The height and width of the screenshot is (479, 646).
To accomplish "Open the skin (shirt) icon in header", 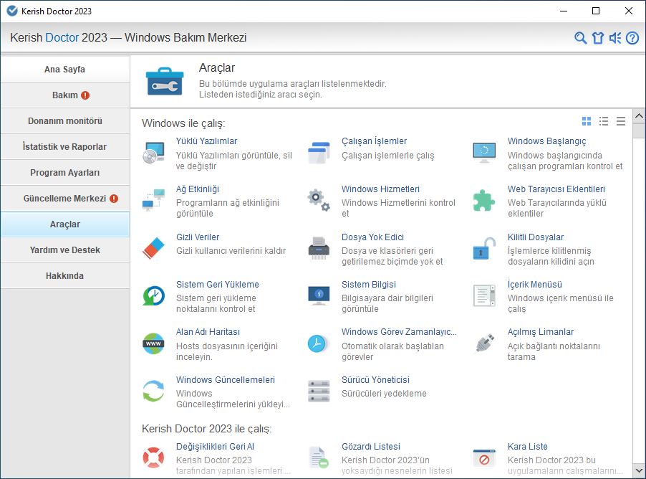I will [598, 38].
